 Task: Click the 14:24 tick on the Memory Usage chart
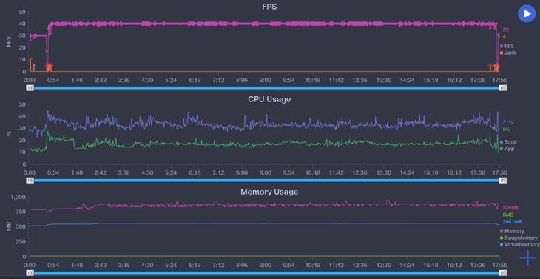pyautogui.click(x=407, y=265)
